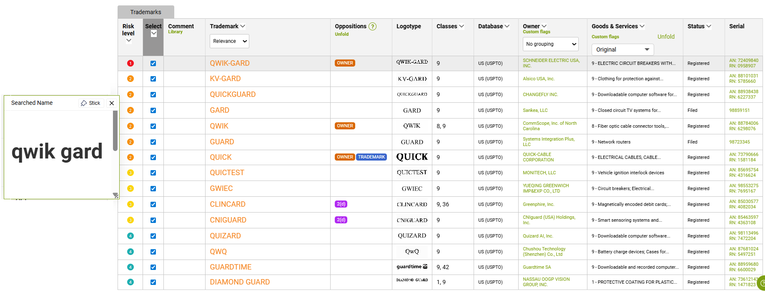
Task: Click the guardtime logotype image
Action: tap(412, 267)
